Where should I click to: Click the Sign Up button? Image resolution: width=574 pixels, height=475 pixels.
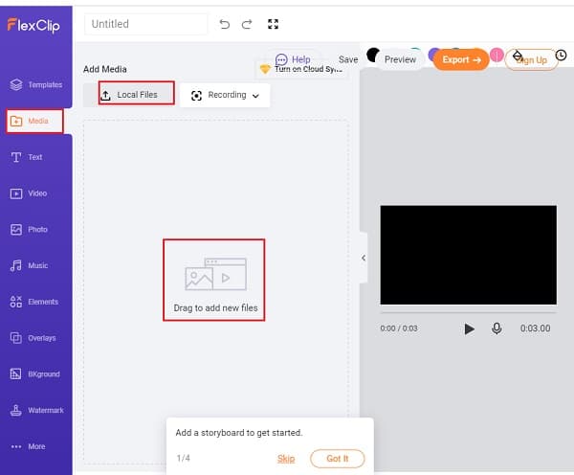[531, 60]
